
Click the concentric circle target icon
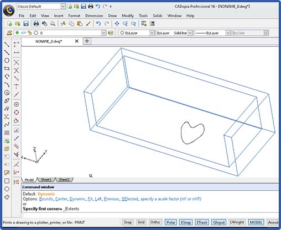(x=17, y=104)
